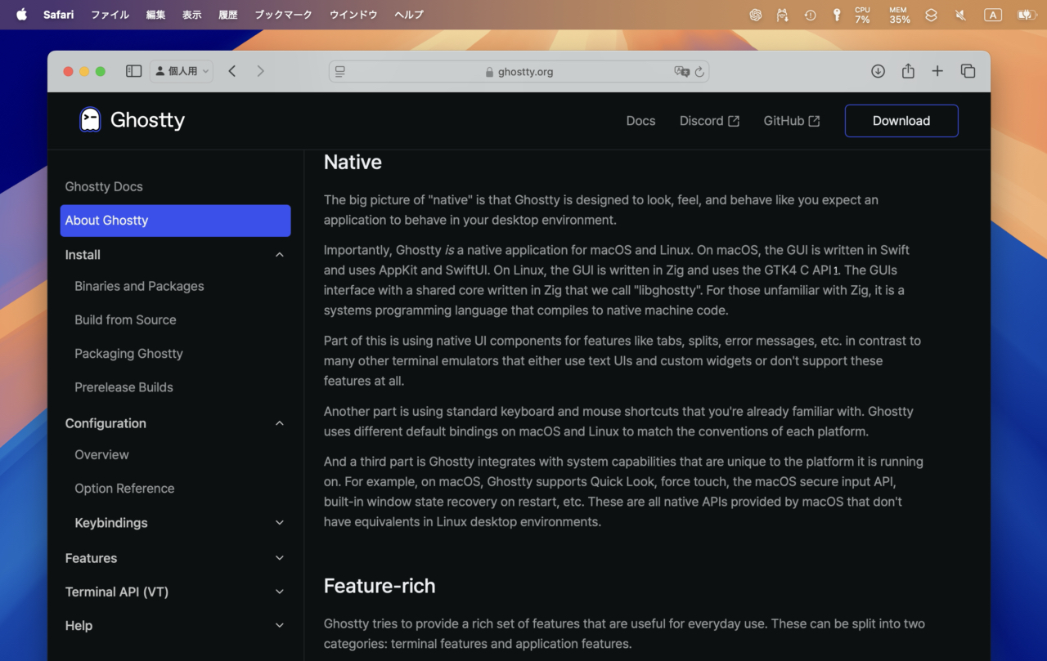Image resolution: width=1047 pixels, height=661 pixels.
Task: Open the 表示 menu
Action: click(191, 15)
